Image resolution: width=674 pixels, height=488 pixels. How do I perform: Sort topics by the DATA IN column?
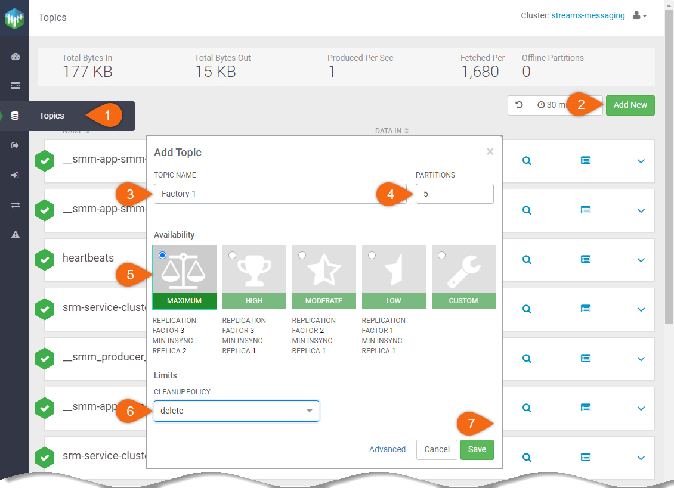coord(391,131)
